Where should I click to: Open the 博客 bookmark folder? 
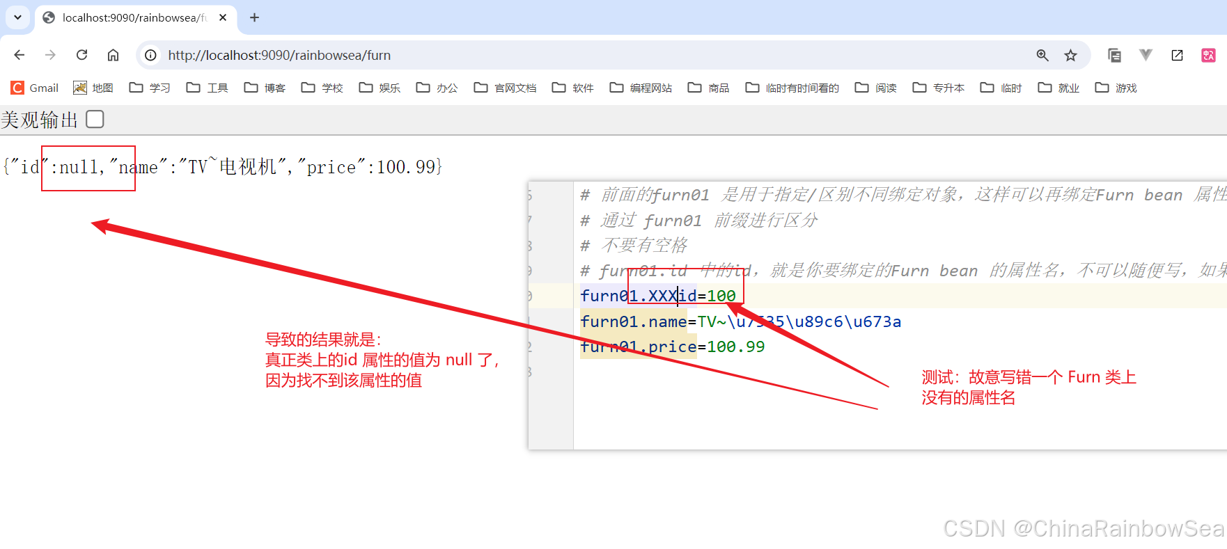point(265,88)
